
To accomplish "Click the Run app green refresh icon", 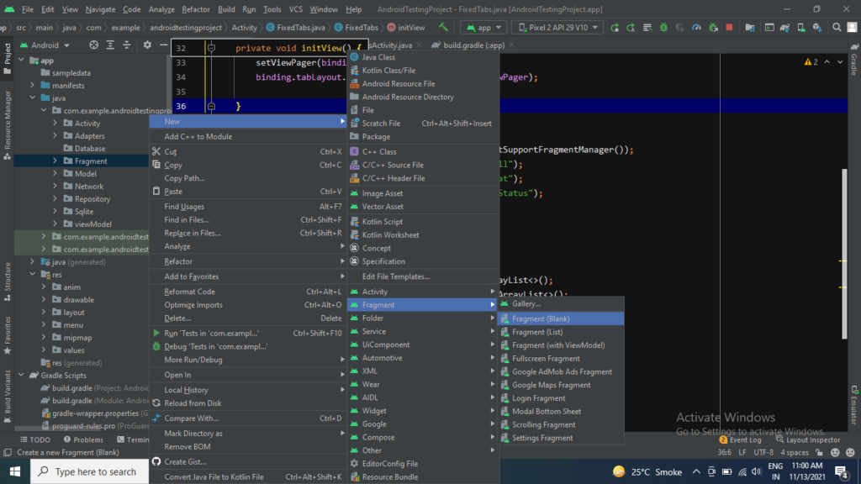I will point(615,28).
